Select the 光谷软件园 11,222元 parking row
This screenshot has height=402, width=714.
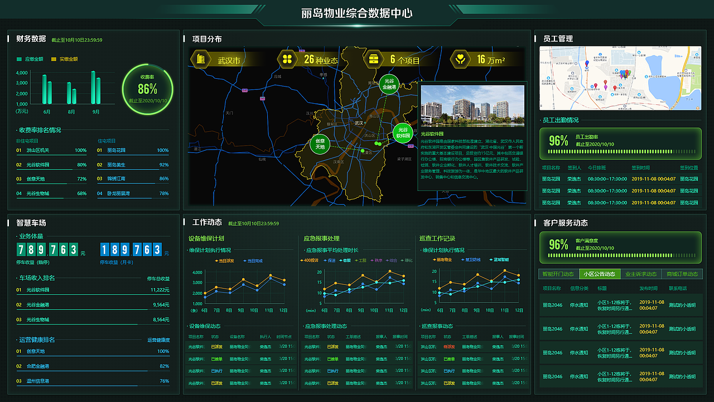click(x=93, y=290)
